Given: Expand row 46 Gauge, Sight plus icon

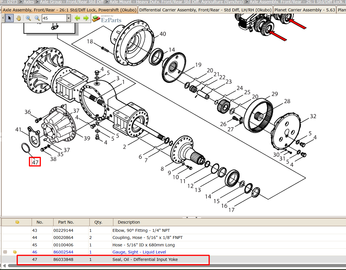Looking at the screenshot, I should point(5,252).
